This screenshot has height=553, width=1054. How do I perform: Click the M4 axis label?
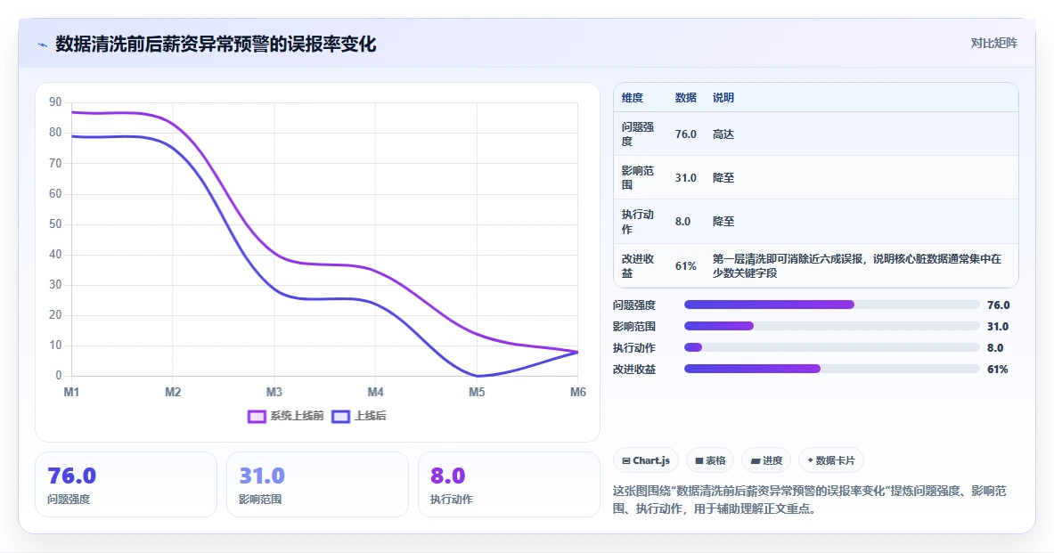[x=375, y=392]
